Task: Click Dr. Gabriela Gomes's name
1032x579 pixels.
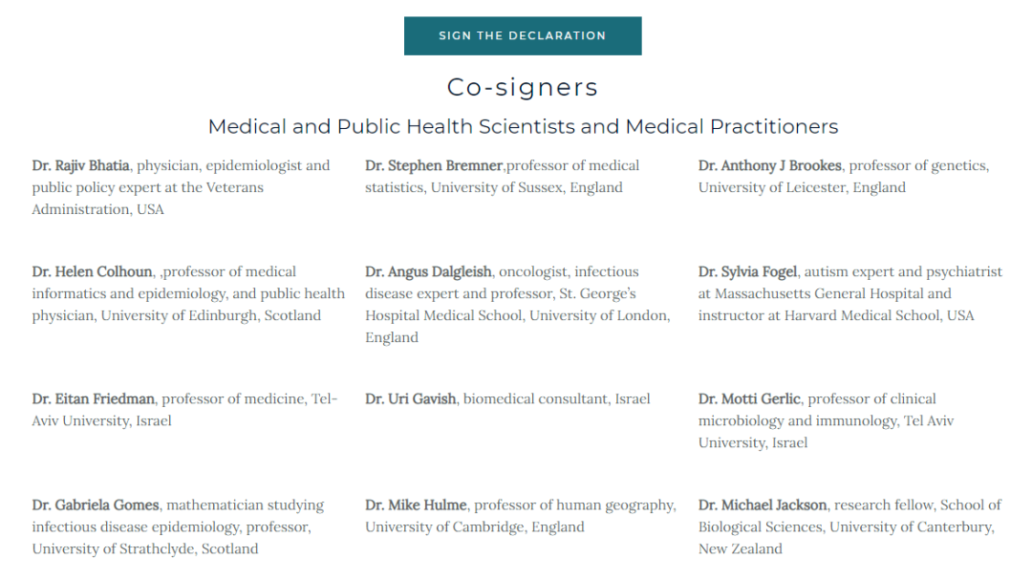Action: point(96,504)
